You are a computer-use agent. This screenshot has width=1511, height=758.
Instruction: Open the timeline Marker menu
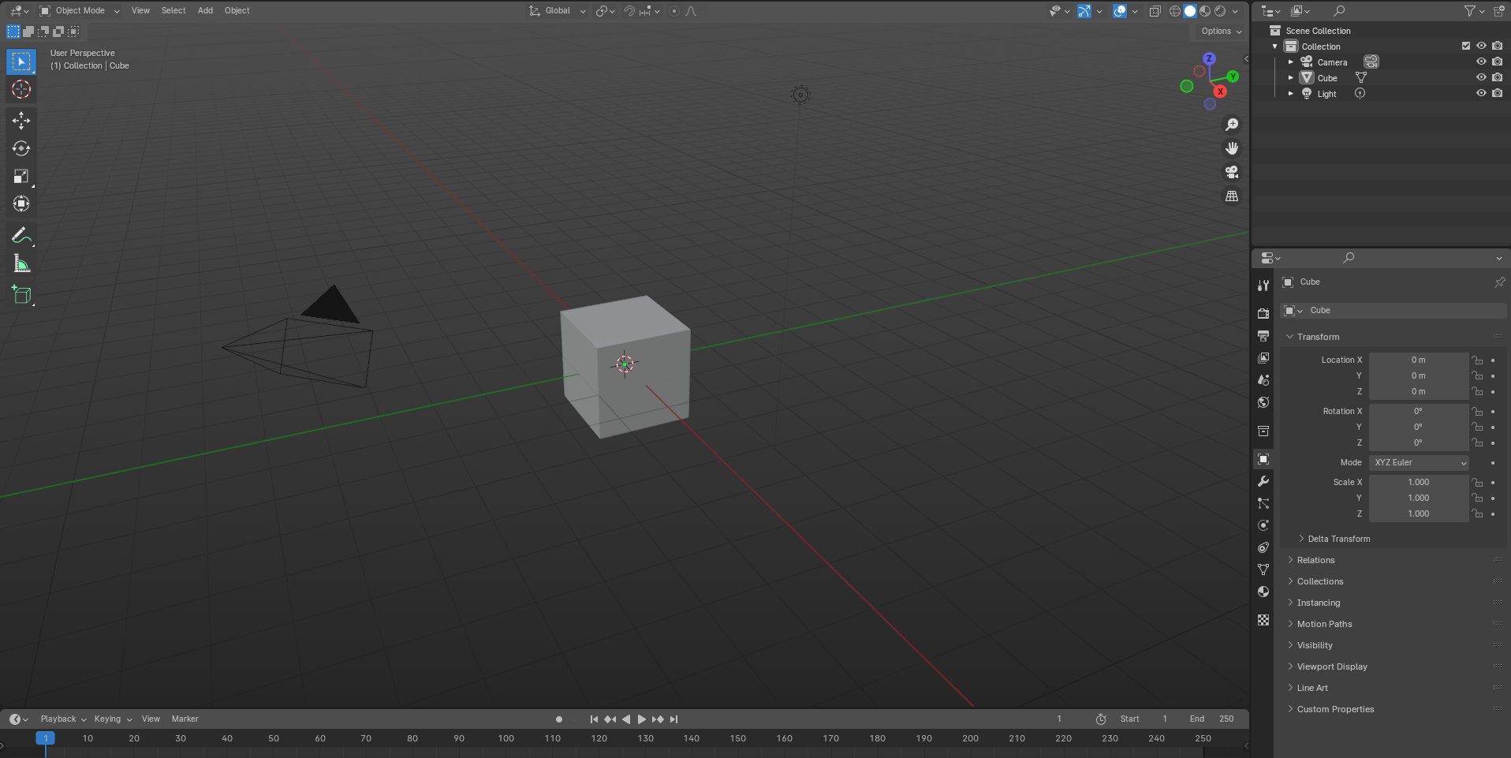coord(185,719)
